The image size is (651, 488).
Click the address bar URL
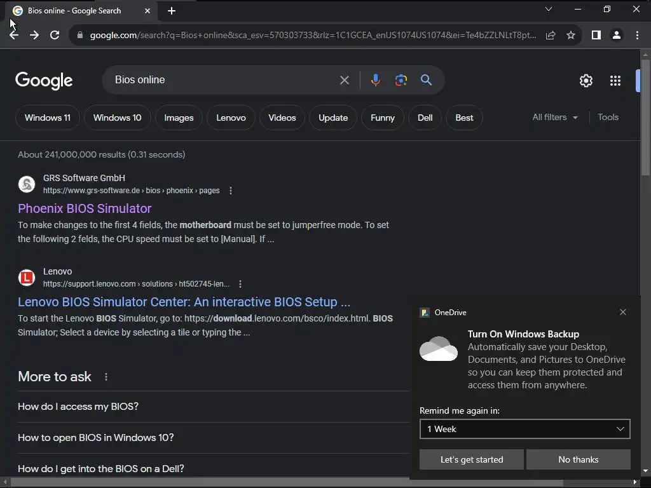point(313,36)
